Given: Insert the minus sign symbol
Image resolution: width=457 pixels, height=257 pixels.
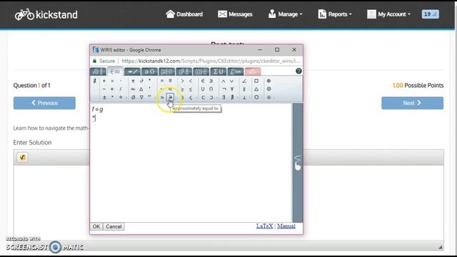Looking at the screenshot, I should point(104,89).
